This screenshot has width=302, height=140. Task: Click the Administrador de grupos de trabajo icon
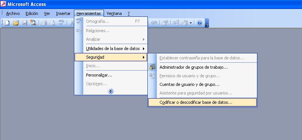[x=152, y=67]
